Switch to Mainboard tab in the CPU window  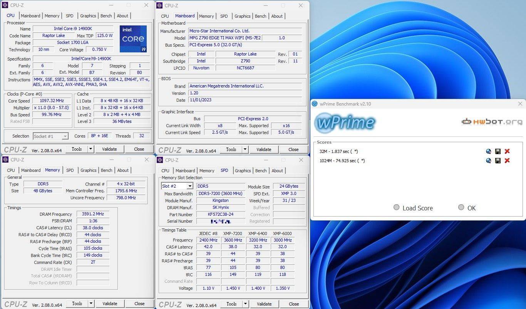click(30, 16)
